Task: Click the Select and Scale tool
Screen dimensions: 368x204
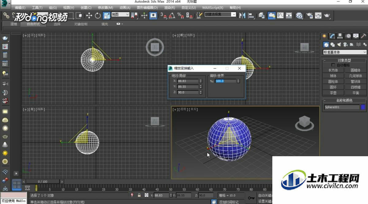Action: coord(107,15)
